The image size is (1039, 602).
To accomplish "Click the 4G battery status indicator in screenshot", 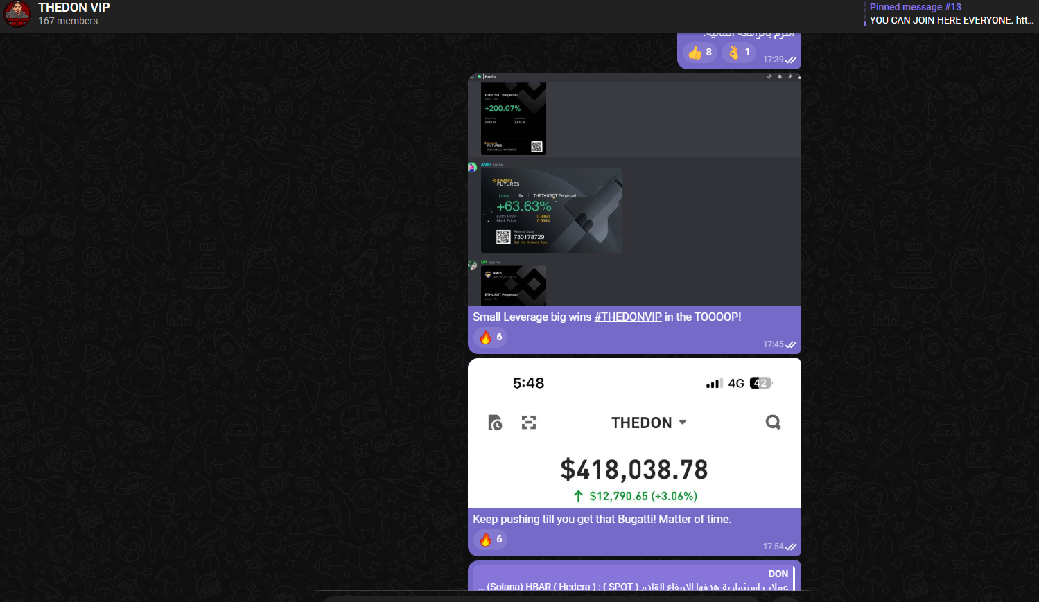I will pyautogui.click(x=760, y=383).
